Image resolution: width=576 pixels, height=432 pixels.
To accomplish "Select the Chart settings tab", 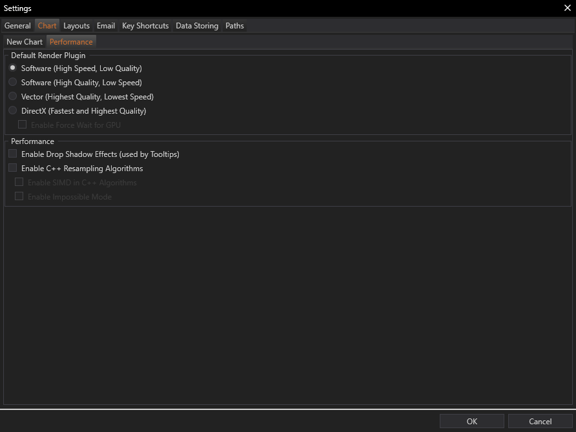I will coord(47,26).
